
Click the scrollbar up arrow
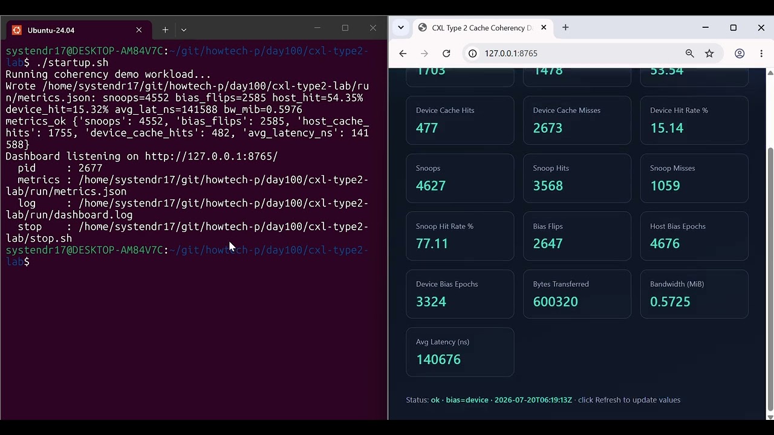click(770, 72)
